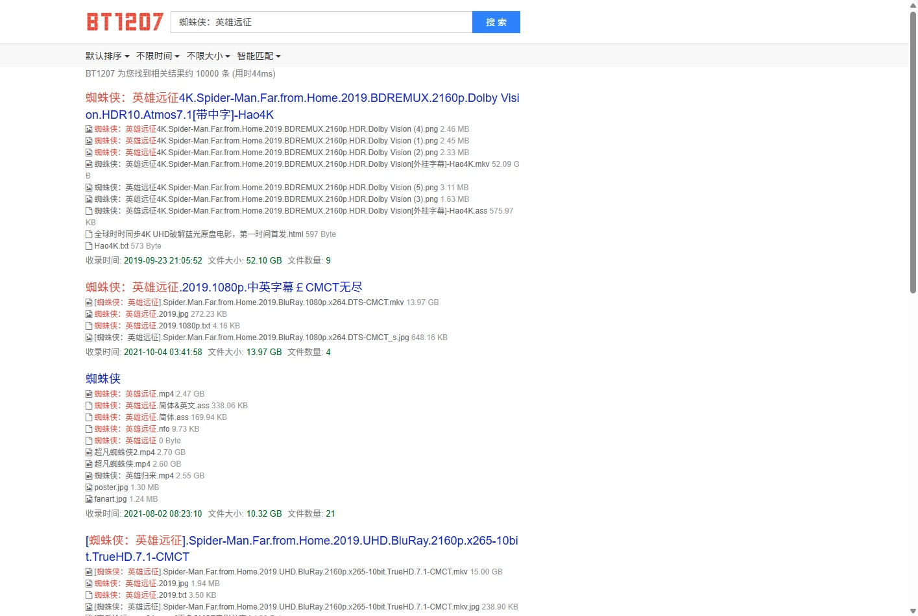Expand the 不限时间 time filter

158,56
